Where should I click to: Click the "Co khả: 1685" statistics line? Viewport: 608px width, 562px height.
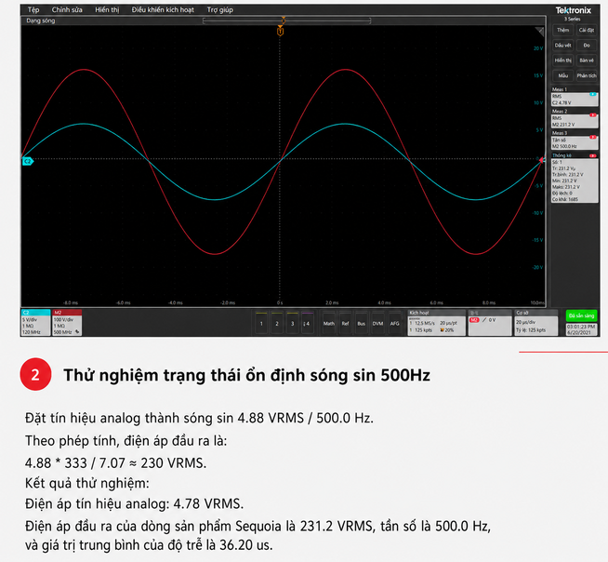pos(565,199)
